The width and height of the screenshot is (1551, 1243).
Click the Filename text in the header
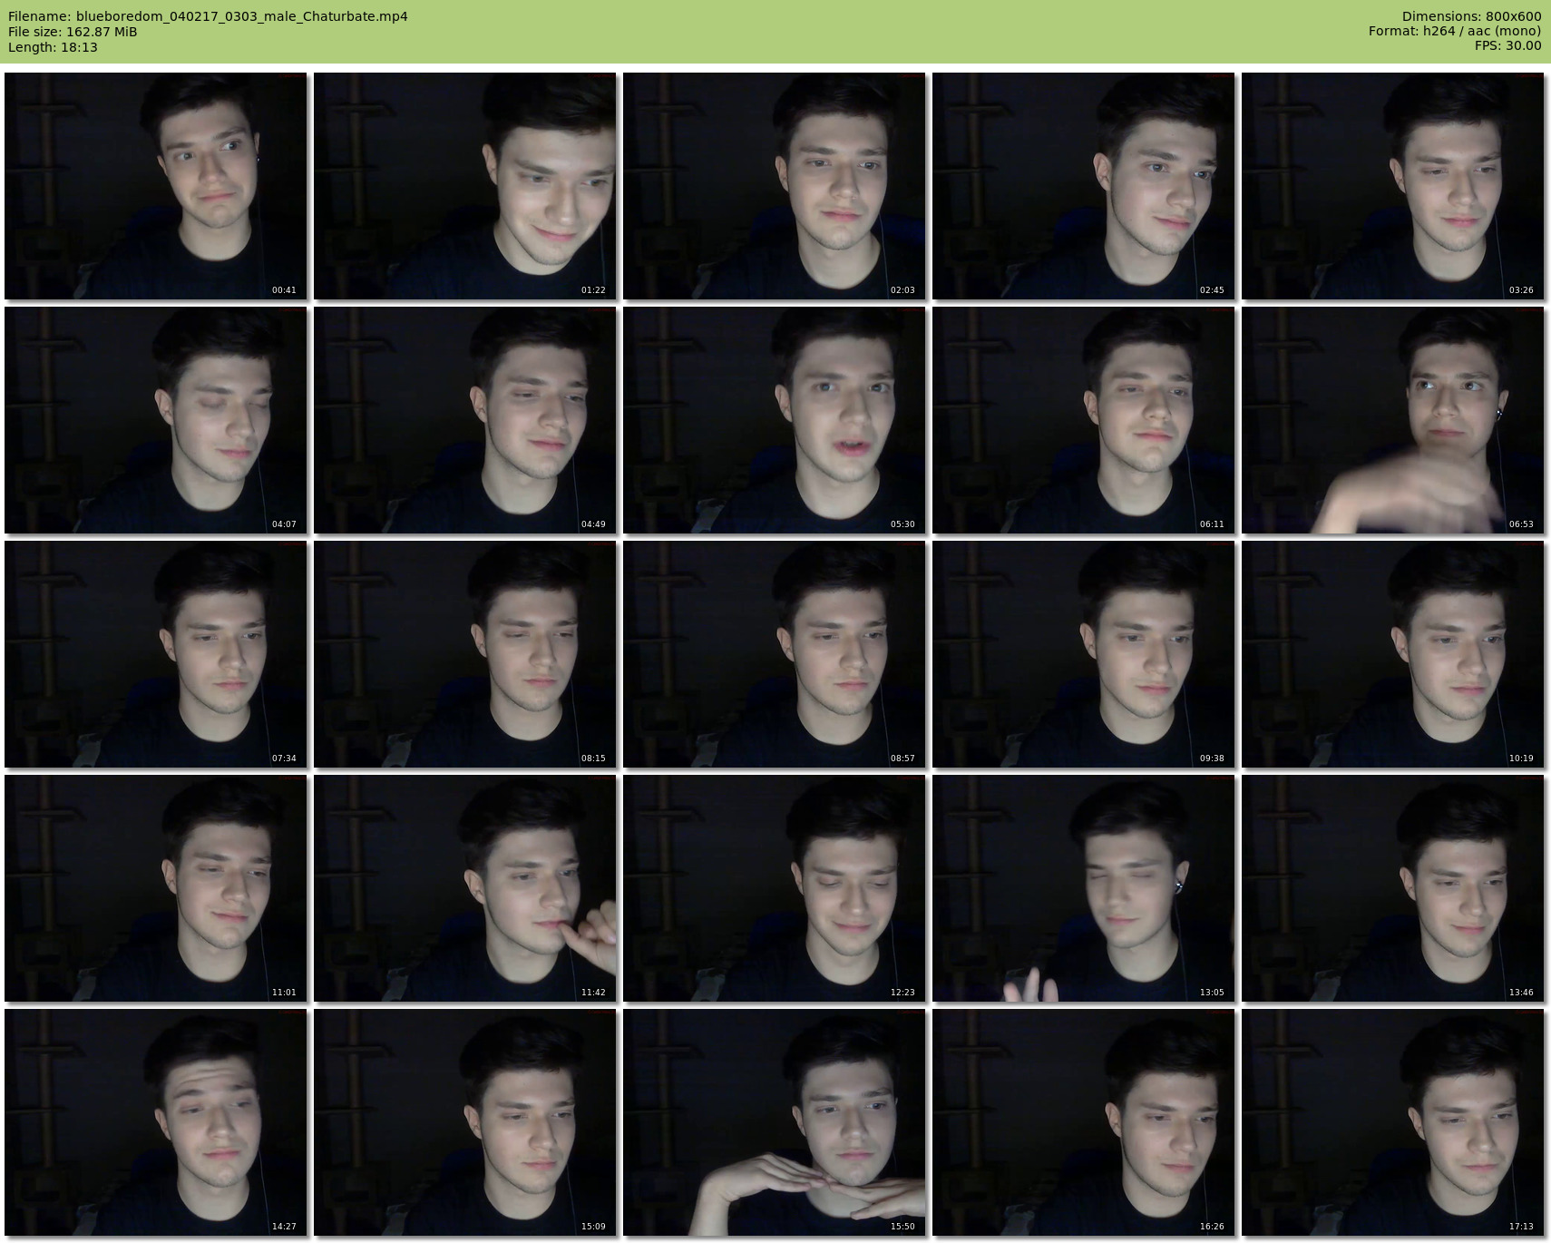[208, 16]
